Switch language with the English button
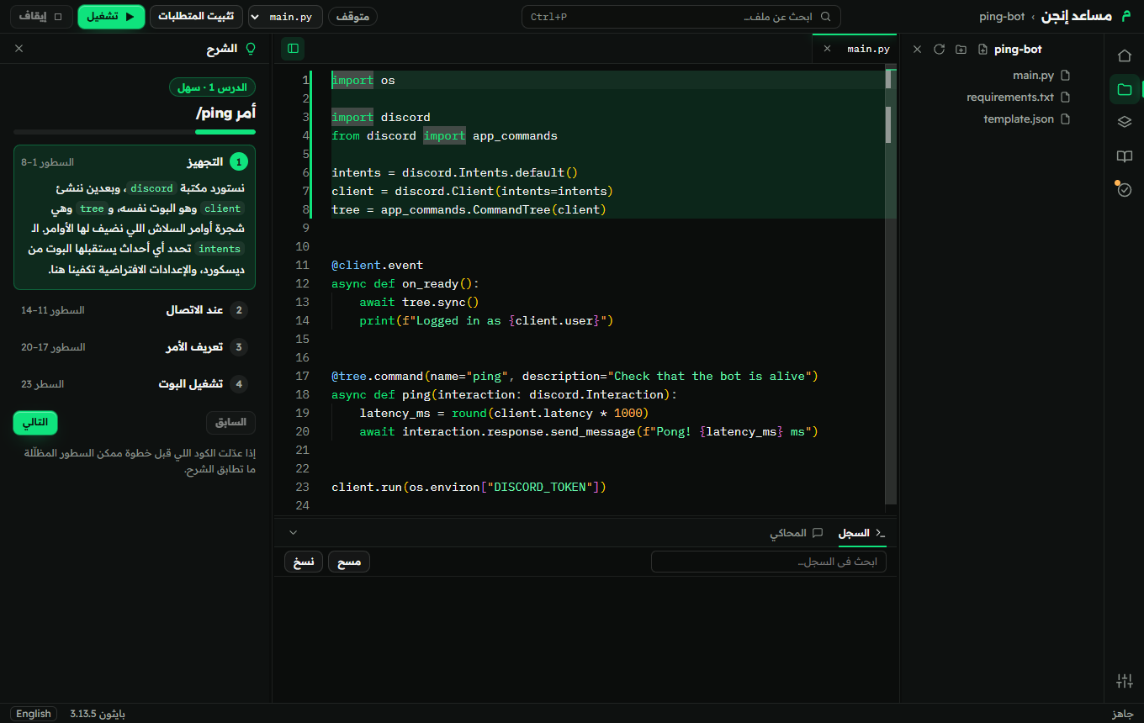The width and height of the screenshot is (1144, 723). coord(34,714)
